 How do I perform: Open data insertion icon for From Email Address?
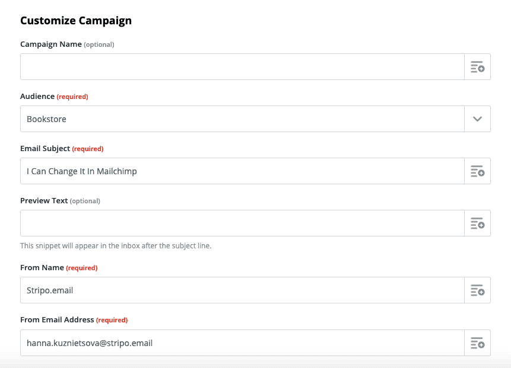pos(477,343)
